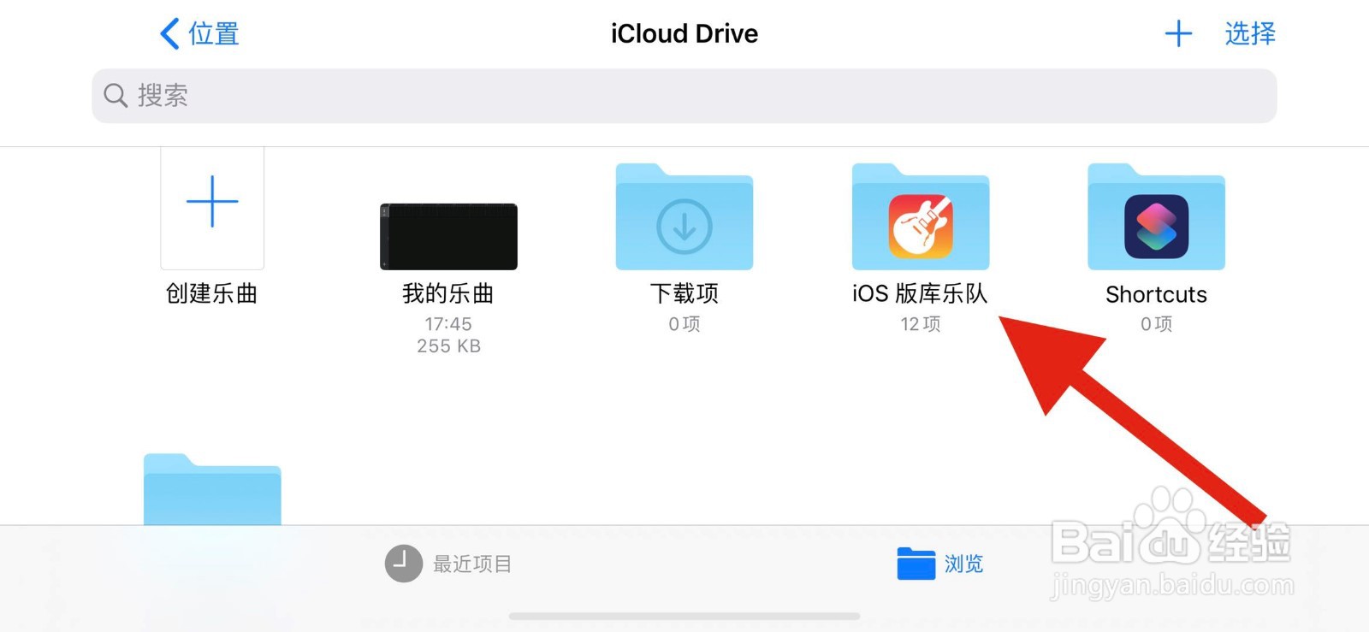Open the untitled folder in the second row
The image size is (1369, 632).
212,489
